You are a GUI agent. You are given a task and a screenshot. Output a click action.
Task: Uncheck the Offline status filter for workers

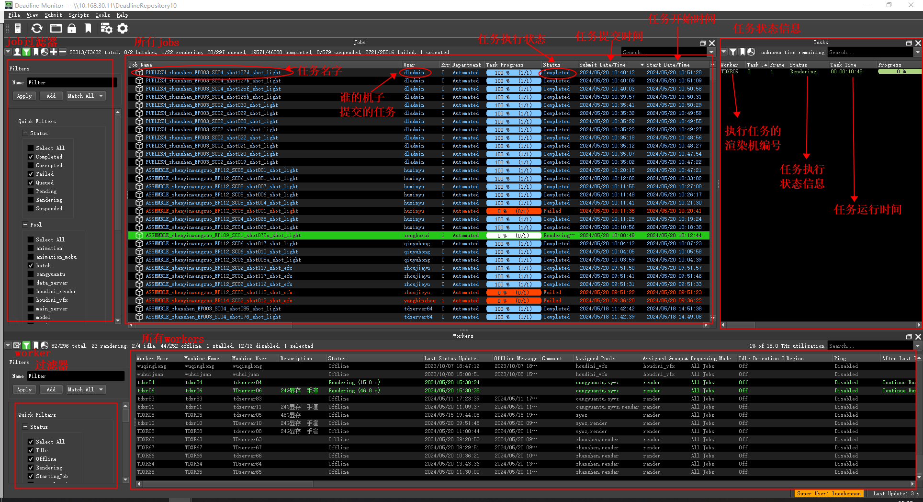[x=31, y=459]
